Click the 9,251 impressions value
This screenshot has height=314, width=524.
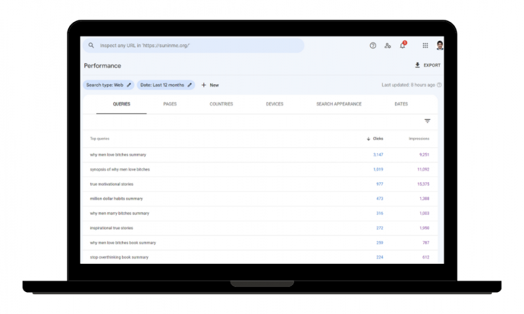pyautogui.click(x=424, y=155)
